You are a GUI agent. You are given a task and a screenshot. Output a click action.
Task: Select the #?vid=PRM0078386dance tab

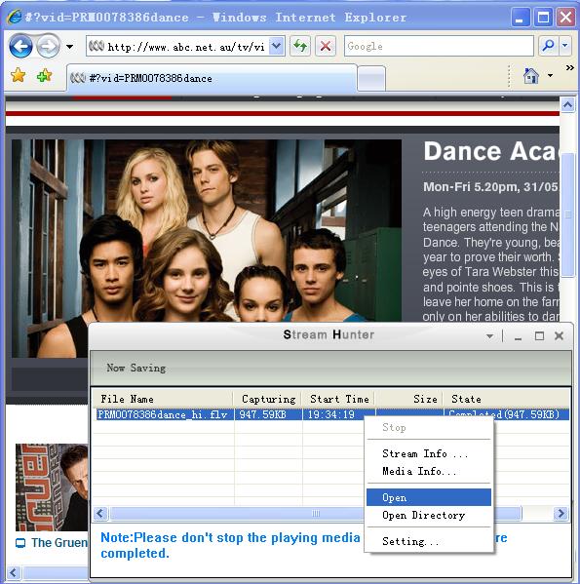coord(212,78)
